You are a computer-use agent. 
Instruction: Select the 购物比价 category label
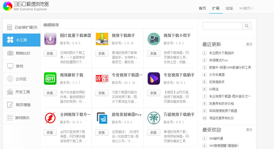[23, 53]
